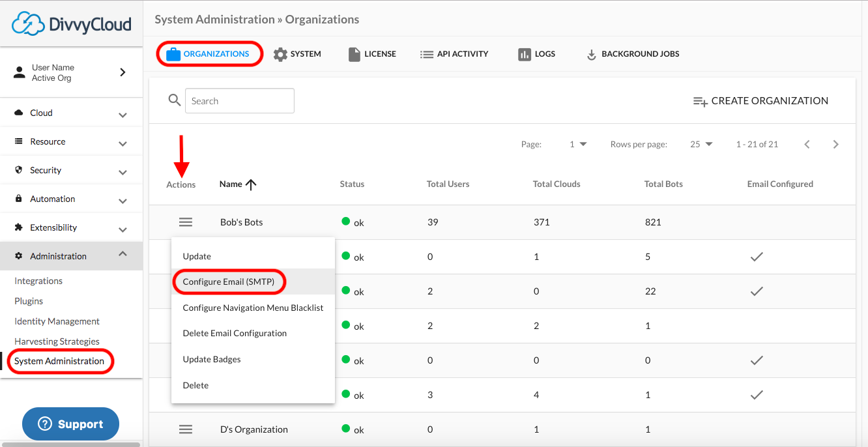This screenshot has width=868, height=447.
Task: Click Bob's Bots organization name
Action: click(242, 222)
